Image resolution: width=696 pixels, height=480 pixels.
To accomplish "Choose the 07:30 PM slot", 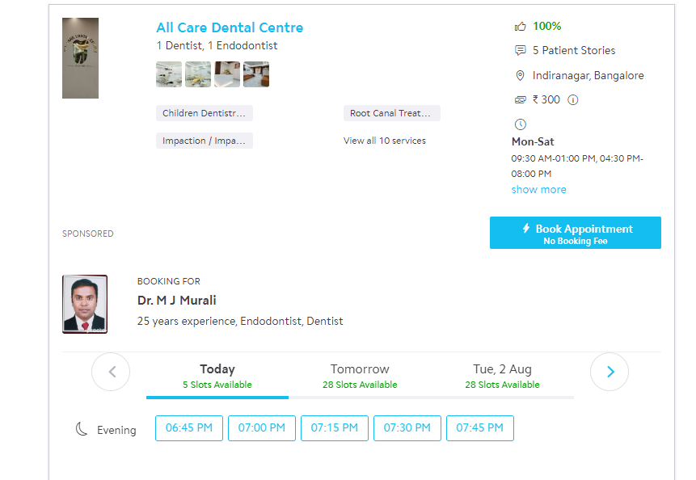I will click(x=407, y=428).
